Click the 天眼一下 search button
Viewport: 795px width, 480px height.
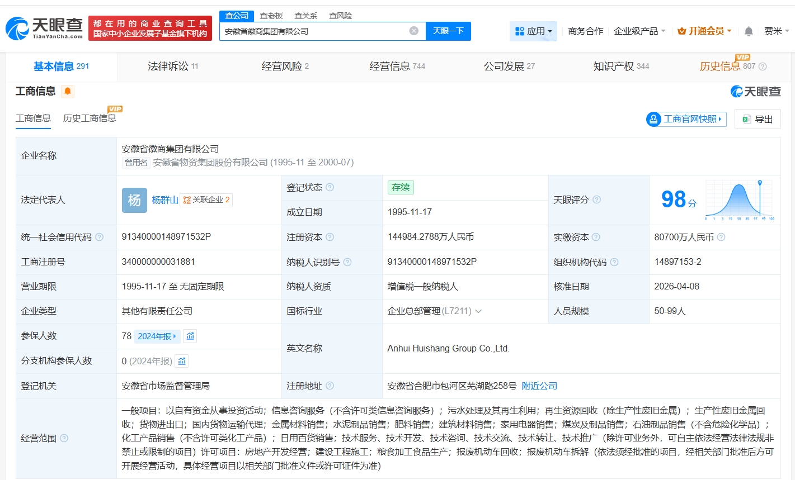click(448, 31)
